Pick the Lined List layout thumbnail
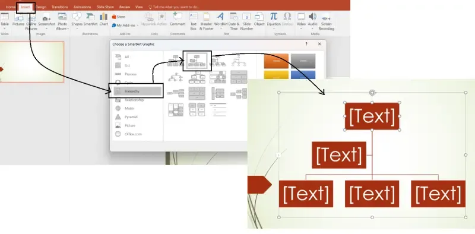Image resolution: width=475 pixels, height=234 pixels. (x=218, y=110)
